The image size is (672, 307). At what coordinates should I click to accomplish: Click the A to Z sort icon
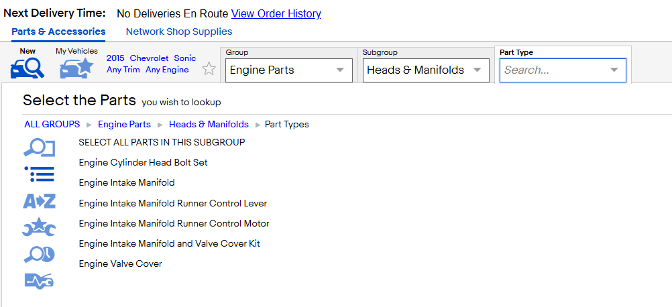[39, 201]
